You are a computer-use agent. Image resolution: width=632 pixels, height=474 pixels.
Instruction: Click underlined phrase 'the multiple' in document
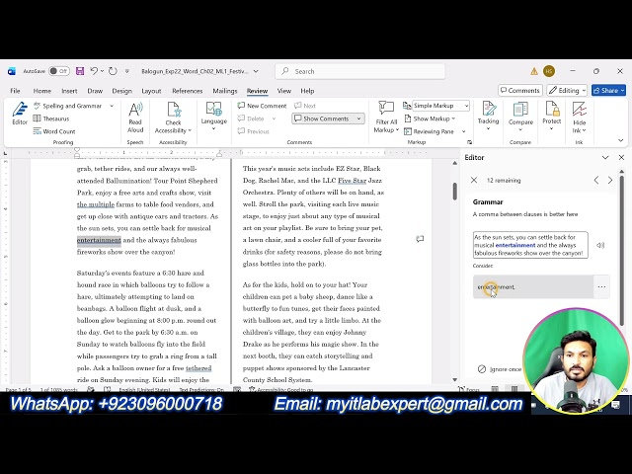(x=96, y=204)
